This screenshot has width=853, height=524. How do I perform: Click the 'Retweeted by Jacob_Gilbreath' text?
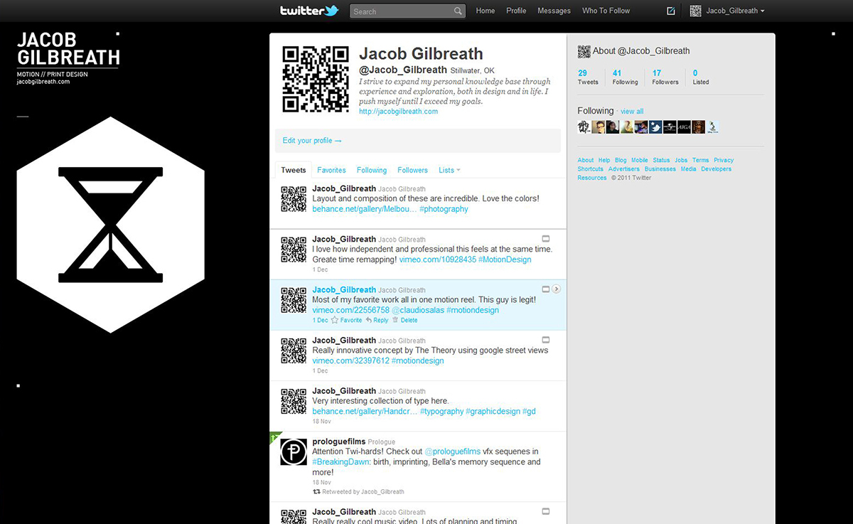(363, 491)
